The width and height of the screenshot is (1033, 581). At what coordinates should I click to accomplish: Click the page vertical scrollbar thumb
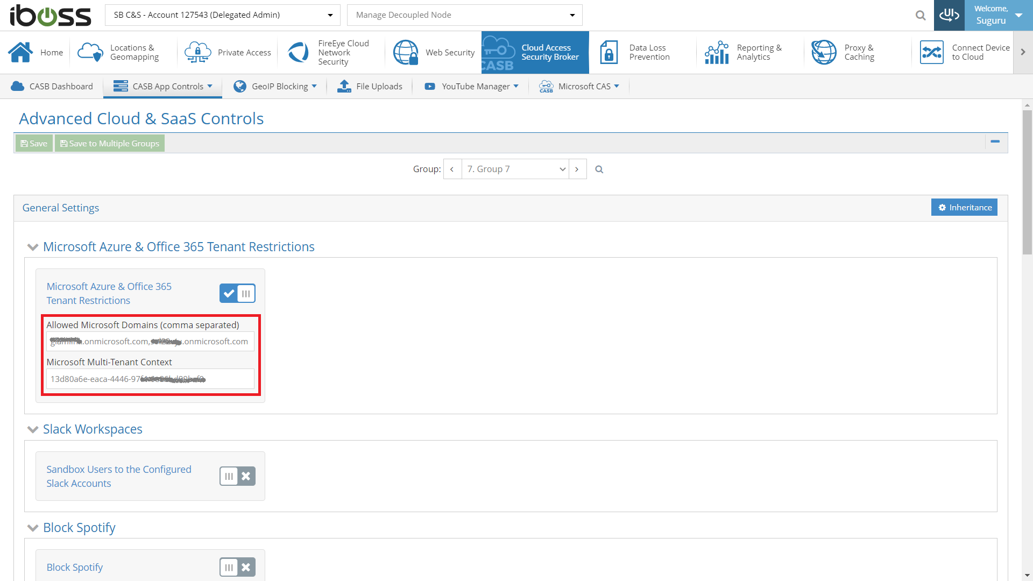pyautogui.click(x=1027, y=182)
